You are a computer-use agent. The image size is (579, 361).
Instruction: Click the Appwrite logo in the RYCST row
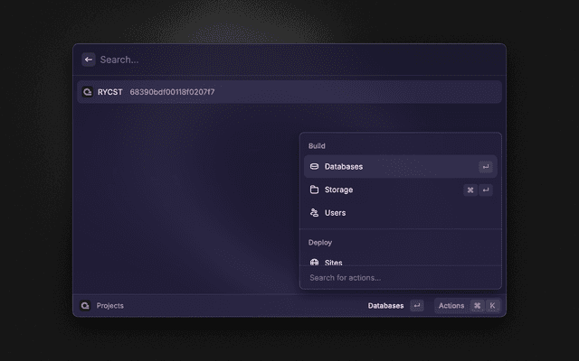tap(88, 92)
